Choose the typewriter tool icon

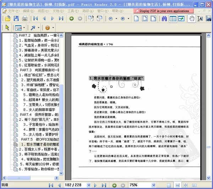pyautogui.click(x=18, y=28)
